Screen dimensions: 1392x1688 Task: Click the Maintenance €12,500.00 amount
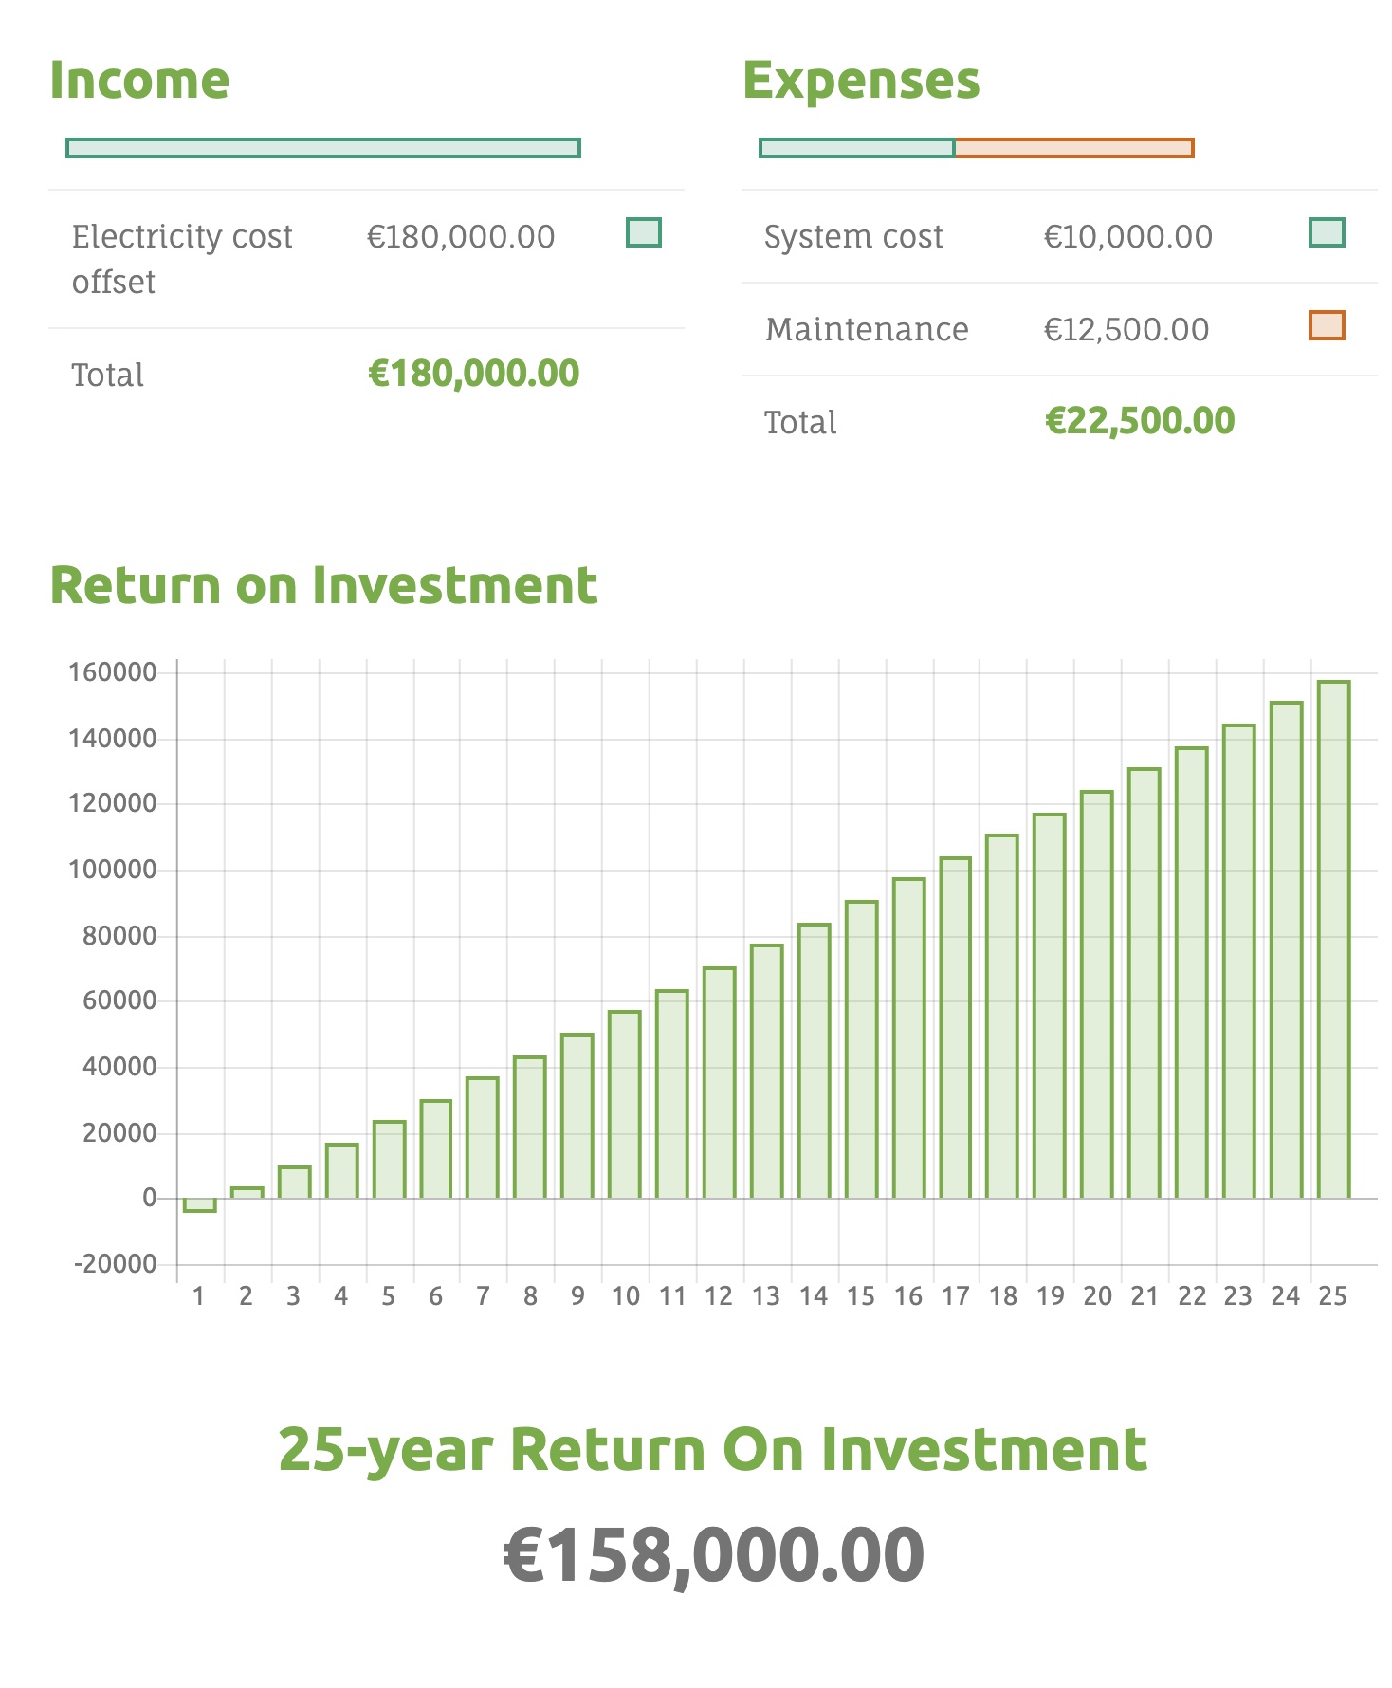(x=1126, y=329)
